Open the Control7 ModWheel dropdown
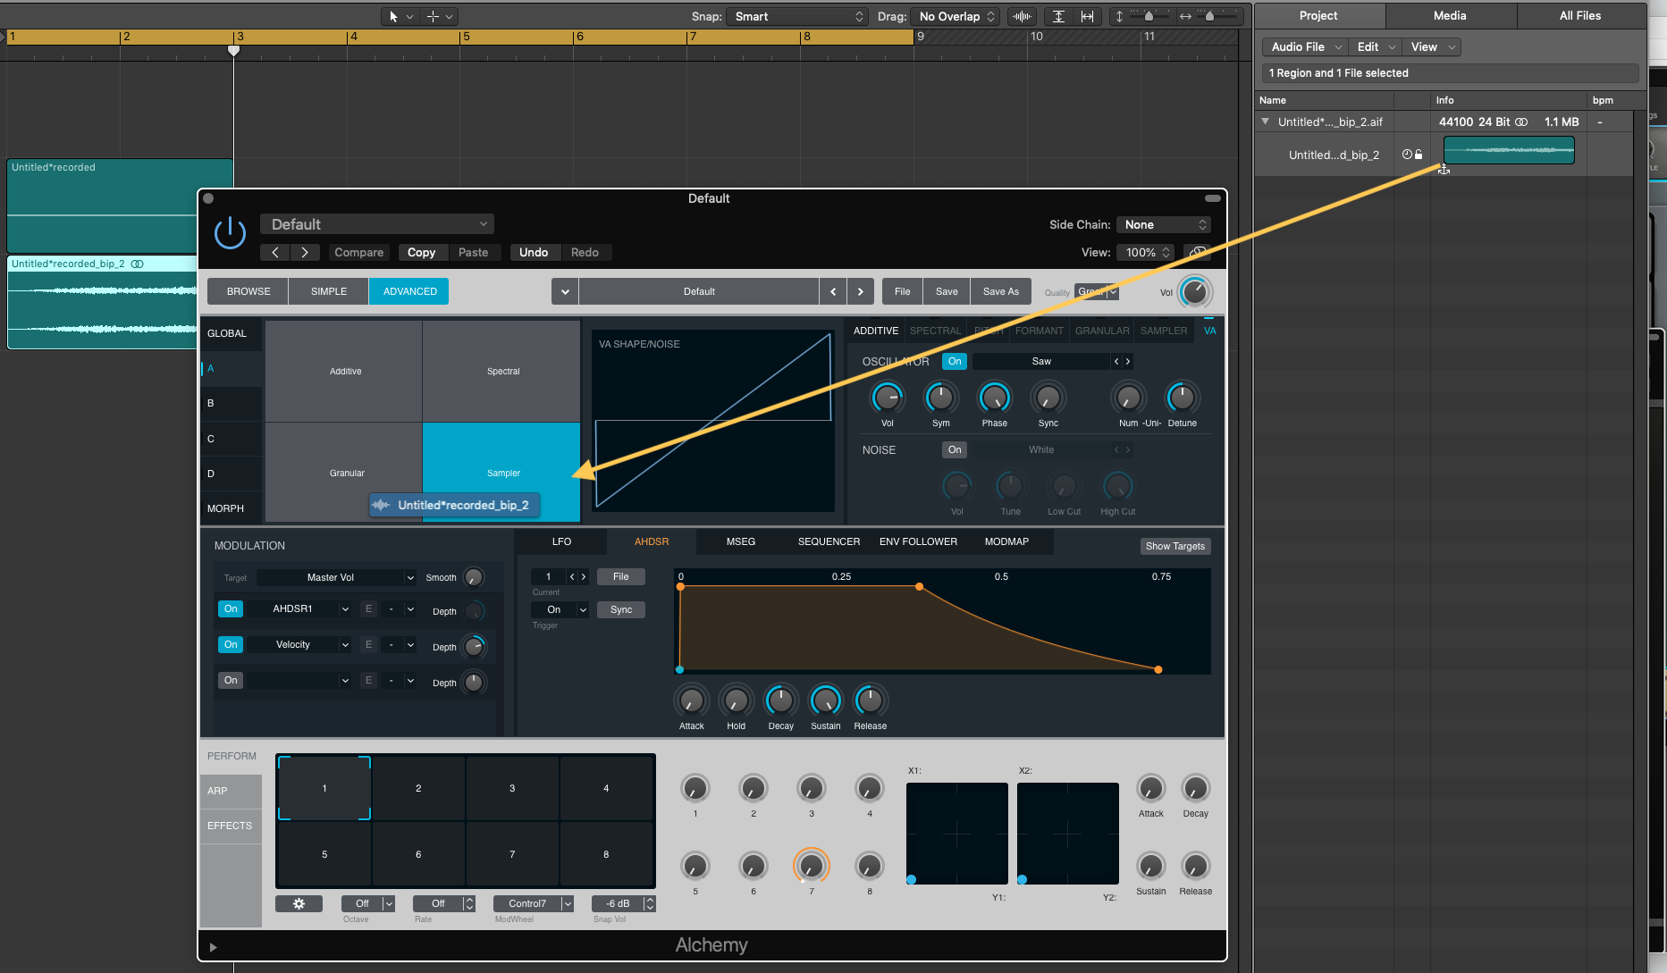Viewport: 1667px width, 973px height. [x=534, y=904]
